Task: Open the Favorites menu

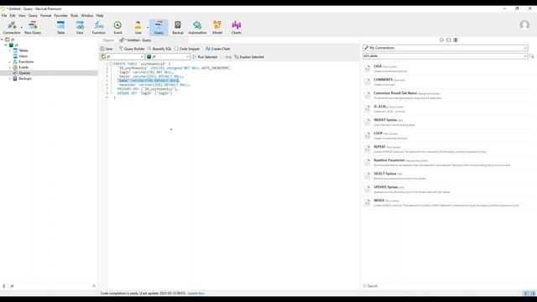Action: [60, 16]
